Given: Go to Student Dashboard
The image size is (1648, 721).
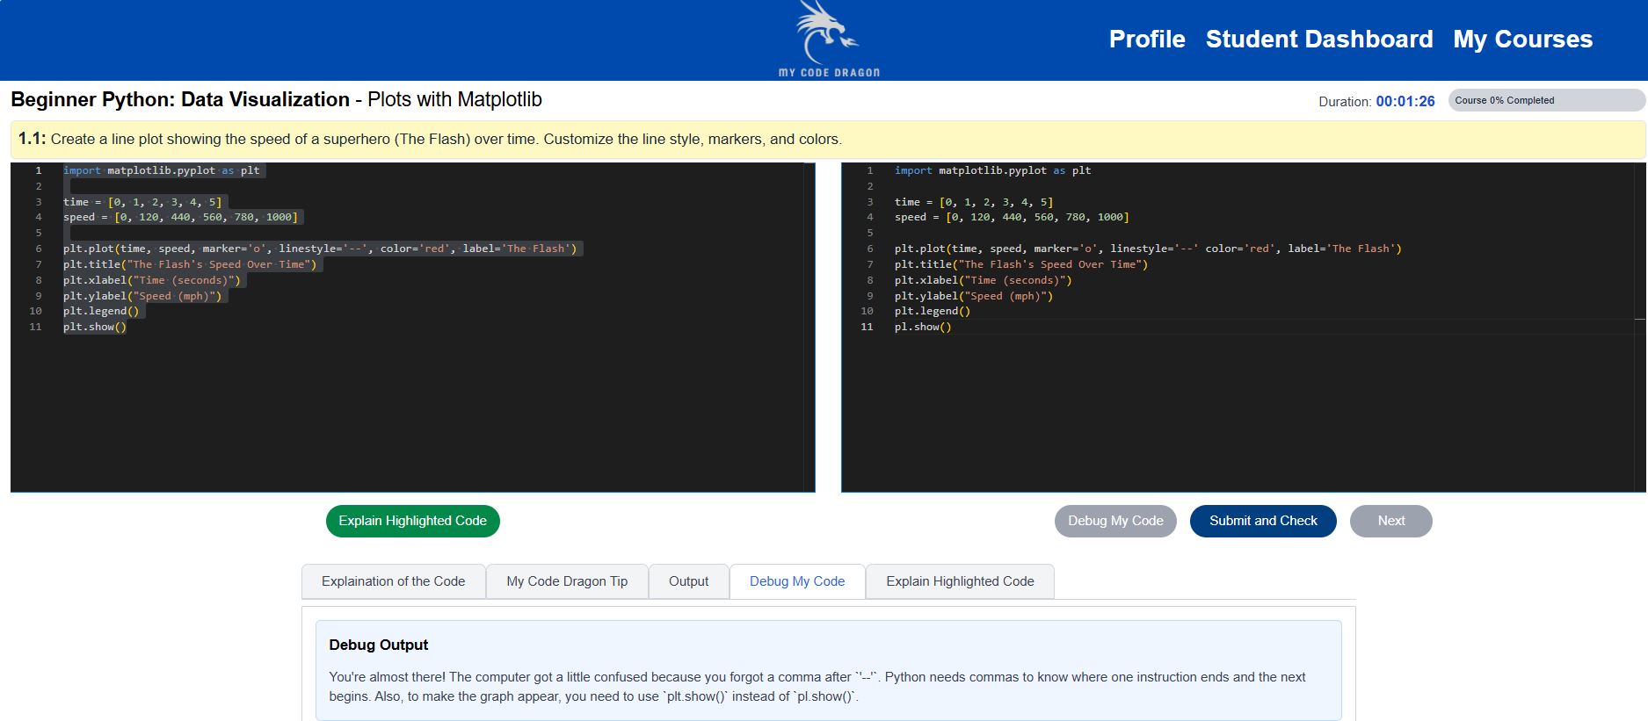Looking at the screenshot, I should 1318,40.
